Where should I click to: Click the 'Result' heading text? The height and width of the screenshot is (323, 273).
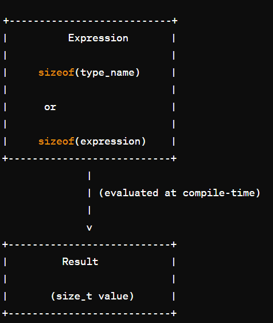pos(80,262)
